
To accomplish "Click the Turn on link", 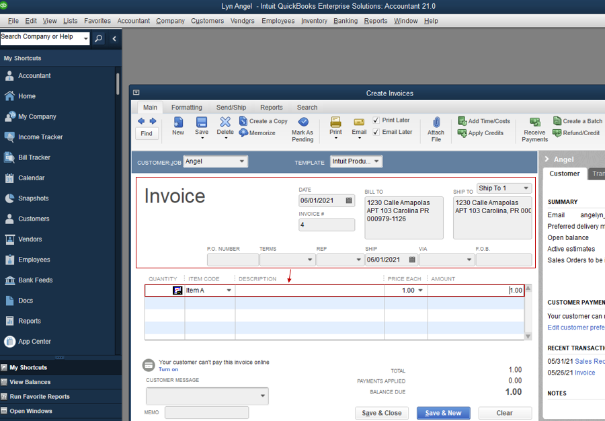I will click(168, 369).
